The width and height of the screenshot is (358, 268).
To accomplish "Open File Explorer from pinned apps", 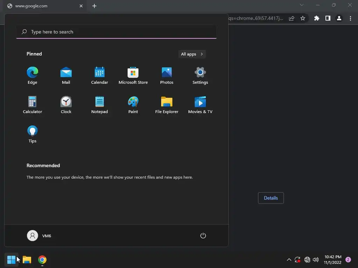I will pos(167,105).
